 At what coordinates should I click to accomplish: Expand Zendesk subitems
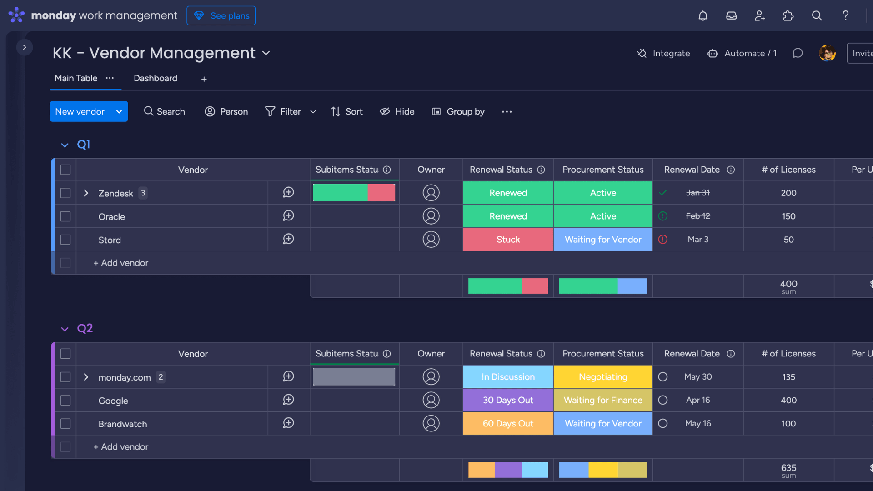click(86, 193)
